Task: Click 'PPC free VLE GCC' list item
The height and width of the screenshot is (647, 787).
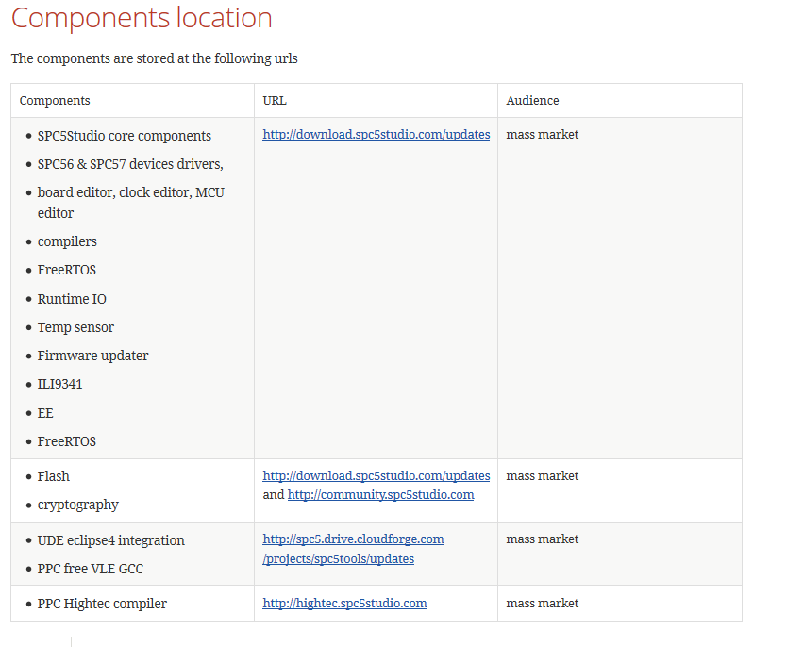Action: tap(91, 569)
